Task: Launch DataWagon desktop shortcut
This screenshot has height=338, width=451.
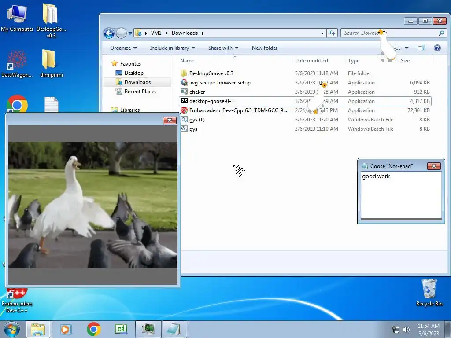Action: pyautogui.click(x=17, y=64)
